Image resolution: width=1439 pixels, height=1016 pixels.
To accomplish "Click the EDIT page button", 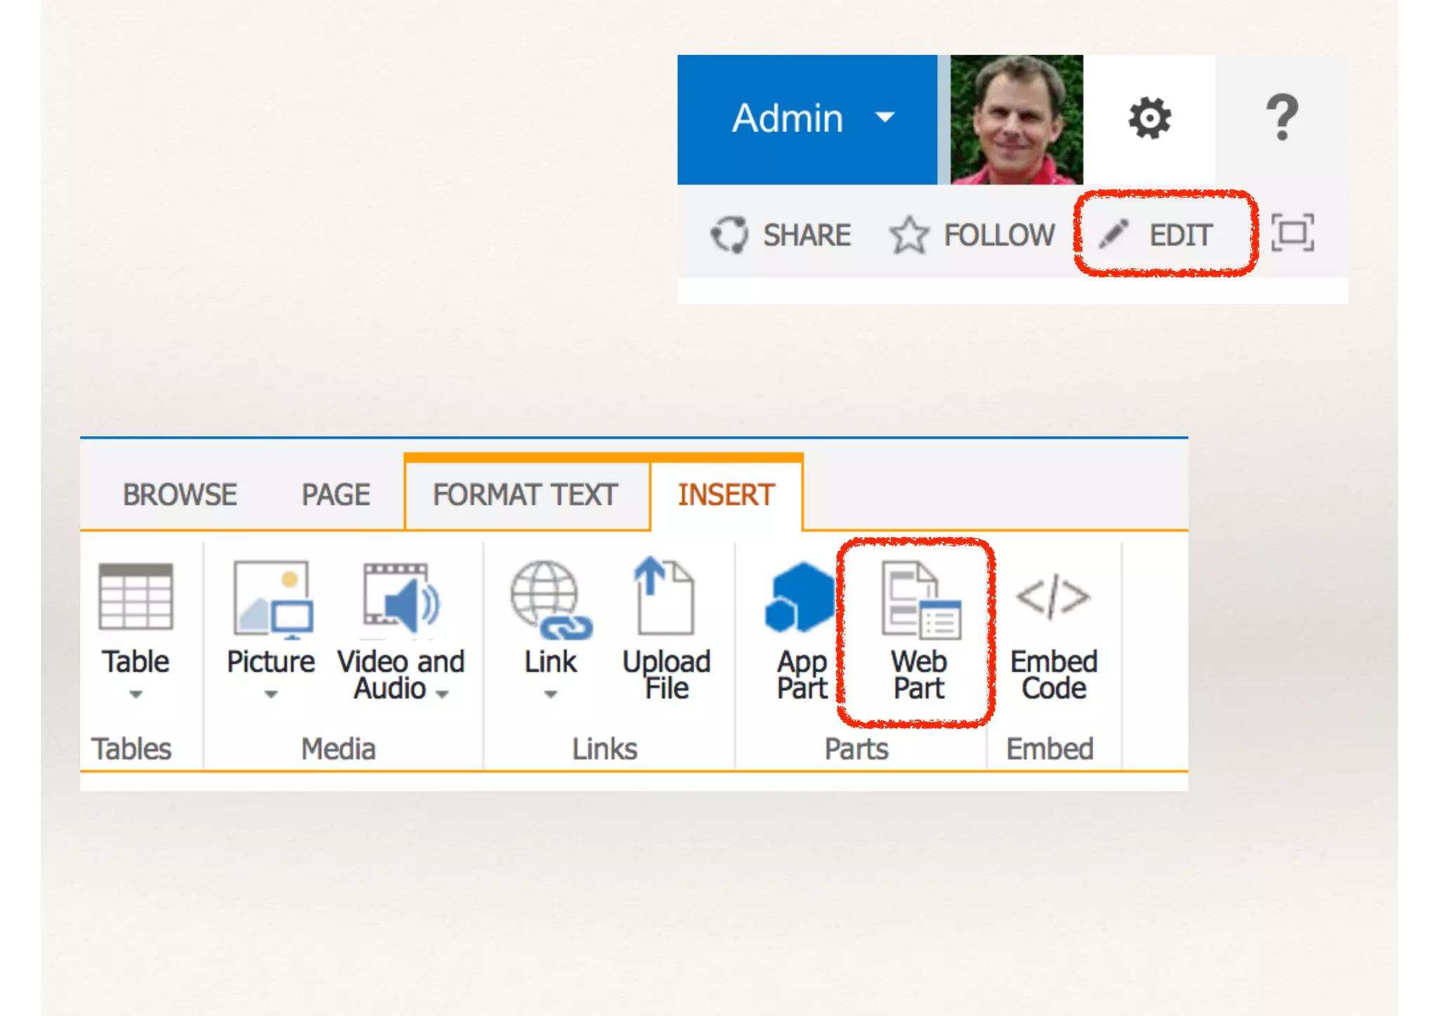I will [x=1163, y=235].
